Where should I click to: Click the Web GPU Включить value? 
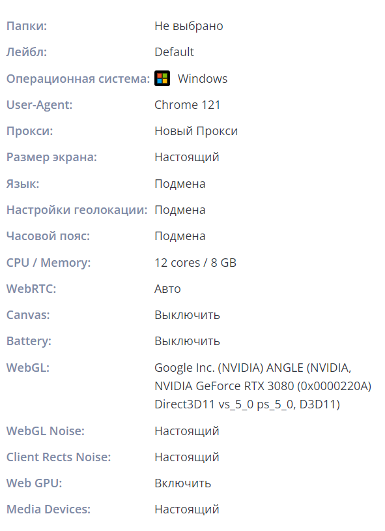[182, 483]
